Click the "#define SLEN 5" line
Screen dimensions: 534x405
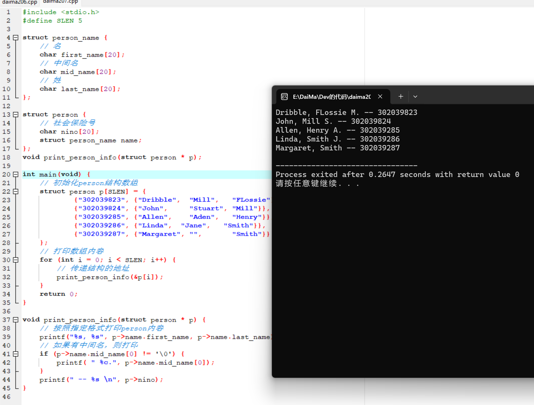pos(52,21)
